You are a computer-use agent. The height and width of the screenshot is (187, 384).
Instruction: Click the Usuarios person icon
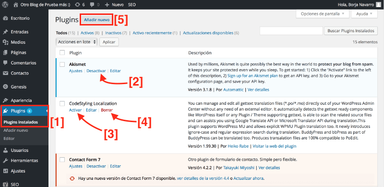click(x=5, y=150)
